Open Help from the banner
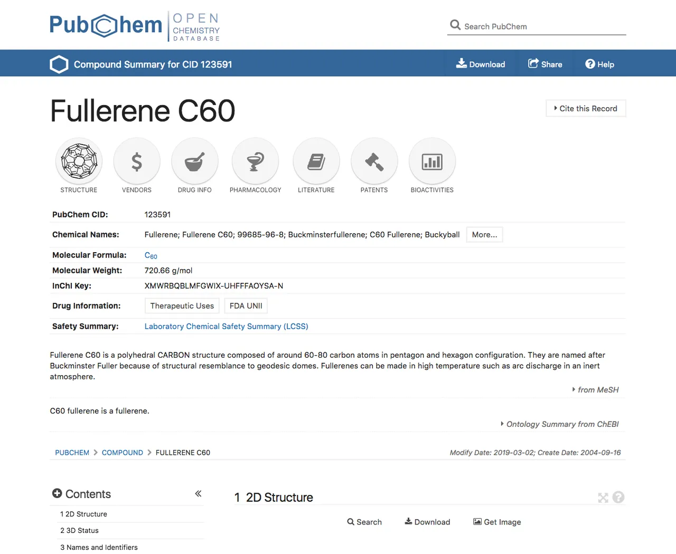The image size is (676, 554). (x=599, y=64)
